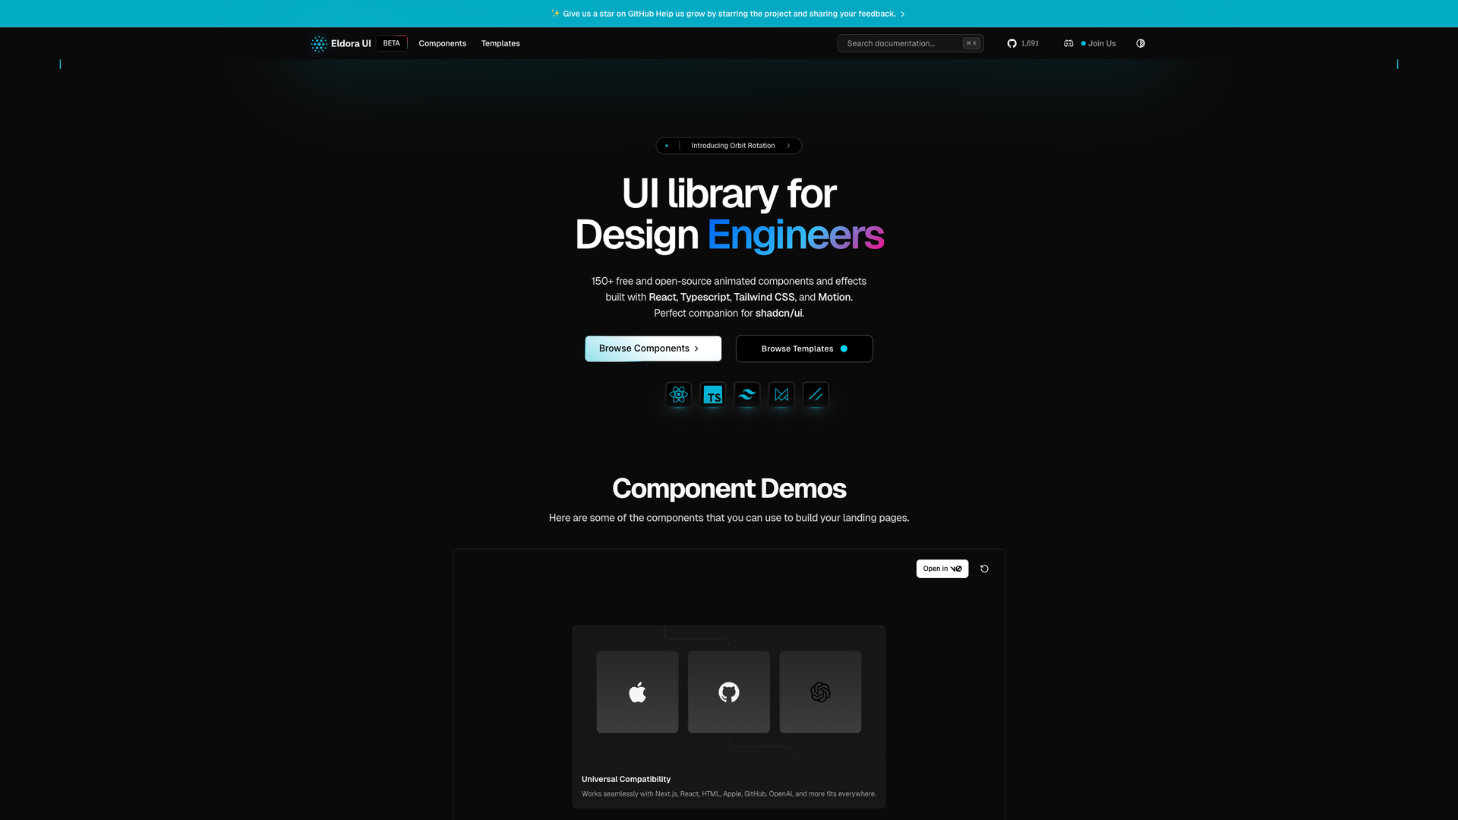The image size is (1458, 820).
Task: Click the TypeScript icon in the tech stack row
Action: click(x=712, y=395)
